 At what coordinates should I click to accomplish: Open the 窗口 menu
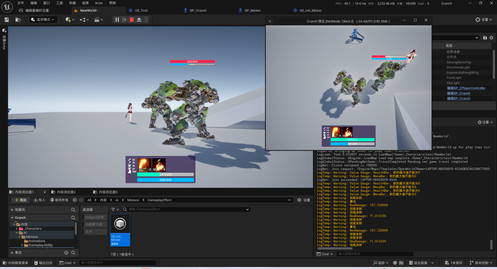[47, 3]
